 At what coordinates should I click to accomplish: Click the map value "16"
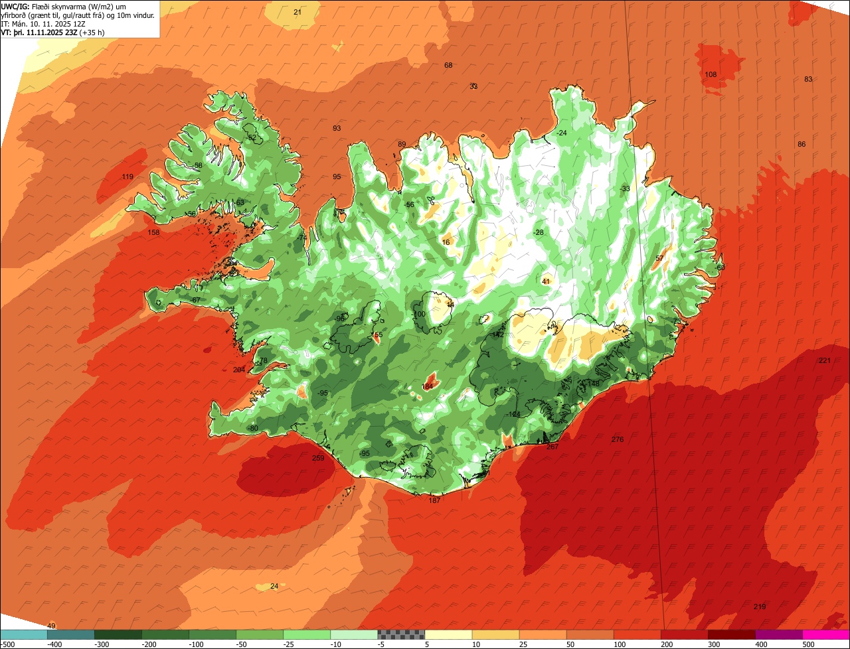(446, 242)
